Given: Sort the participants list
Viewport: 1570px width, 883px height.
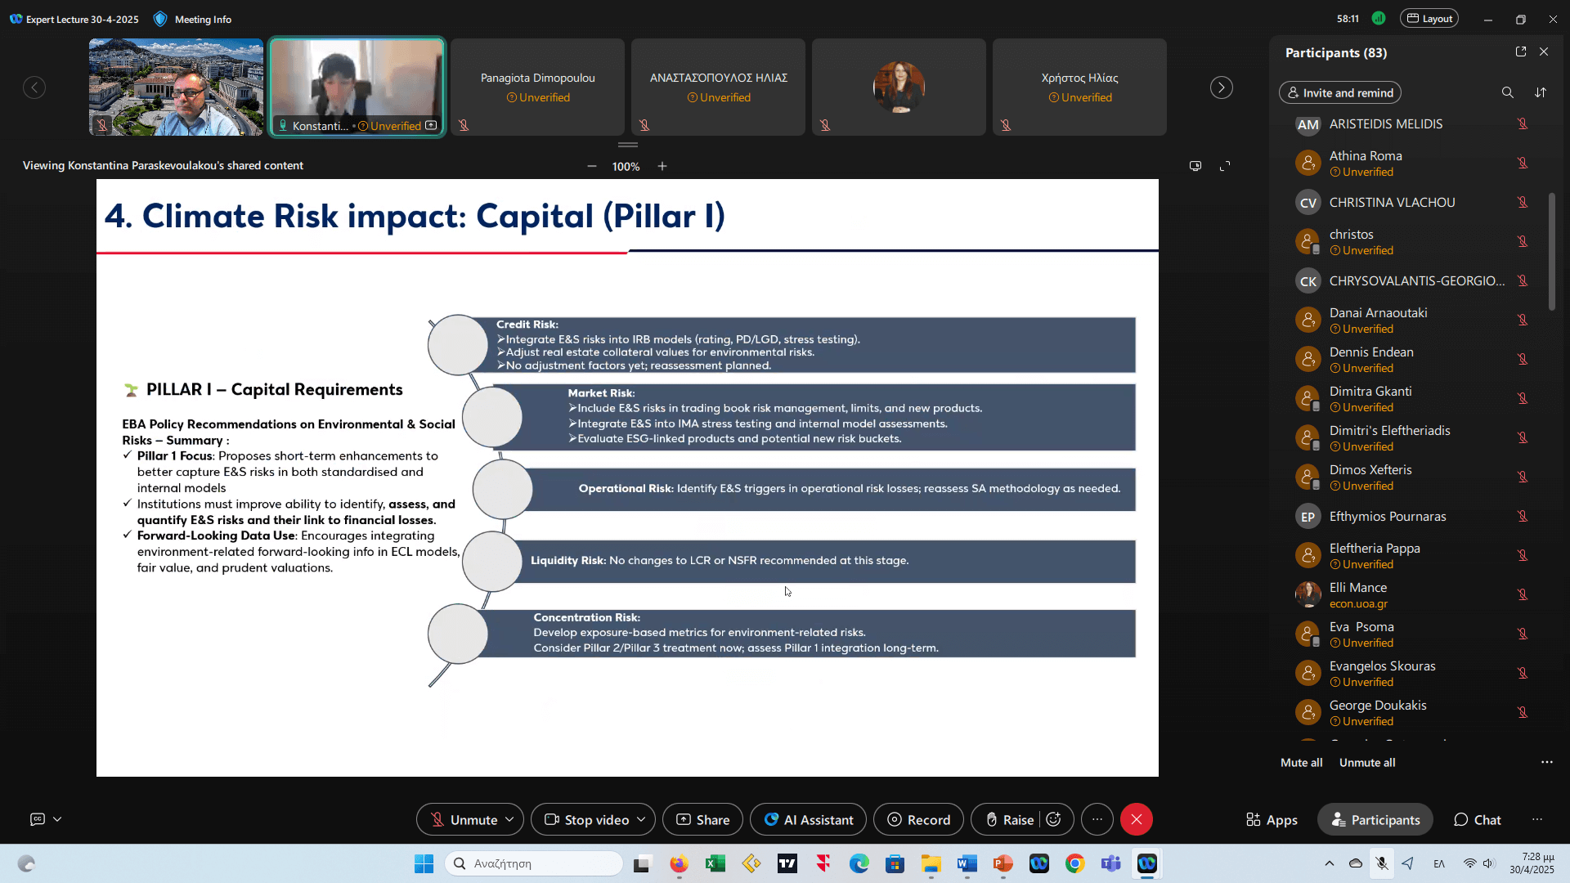Looking at the screenshot, I should pos(1541,92).
